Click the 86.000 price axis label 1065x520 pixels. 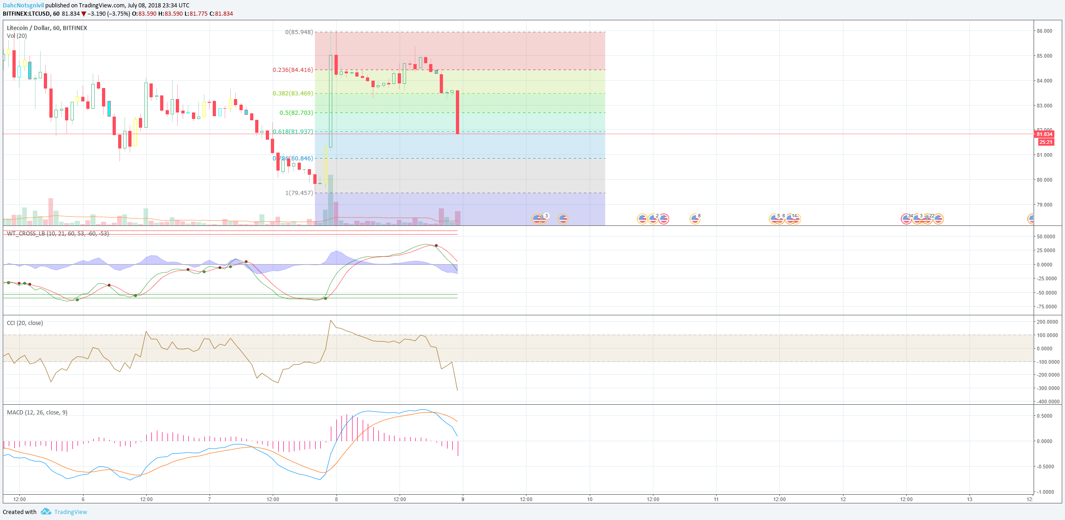(1045, 31)
